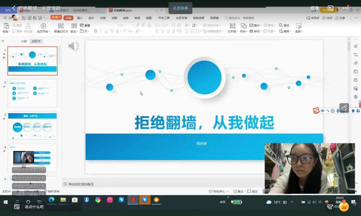Select slide 4 thumbnail with monitor image

[x=32, y=158]
